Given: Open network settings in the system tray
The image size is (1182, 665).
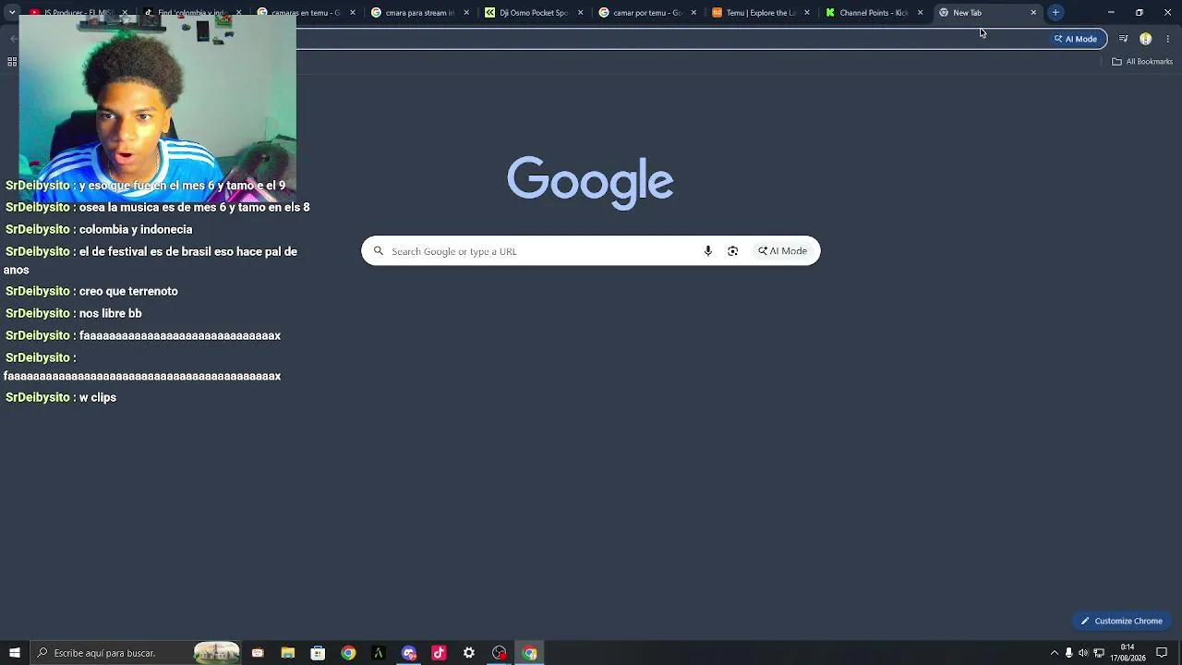Looking at the screenshot, I should click(1099, 653).
